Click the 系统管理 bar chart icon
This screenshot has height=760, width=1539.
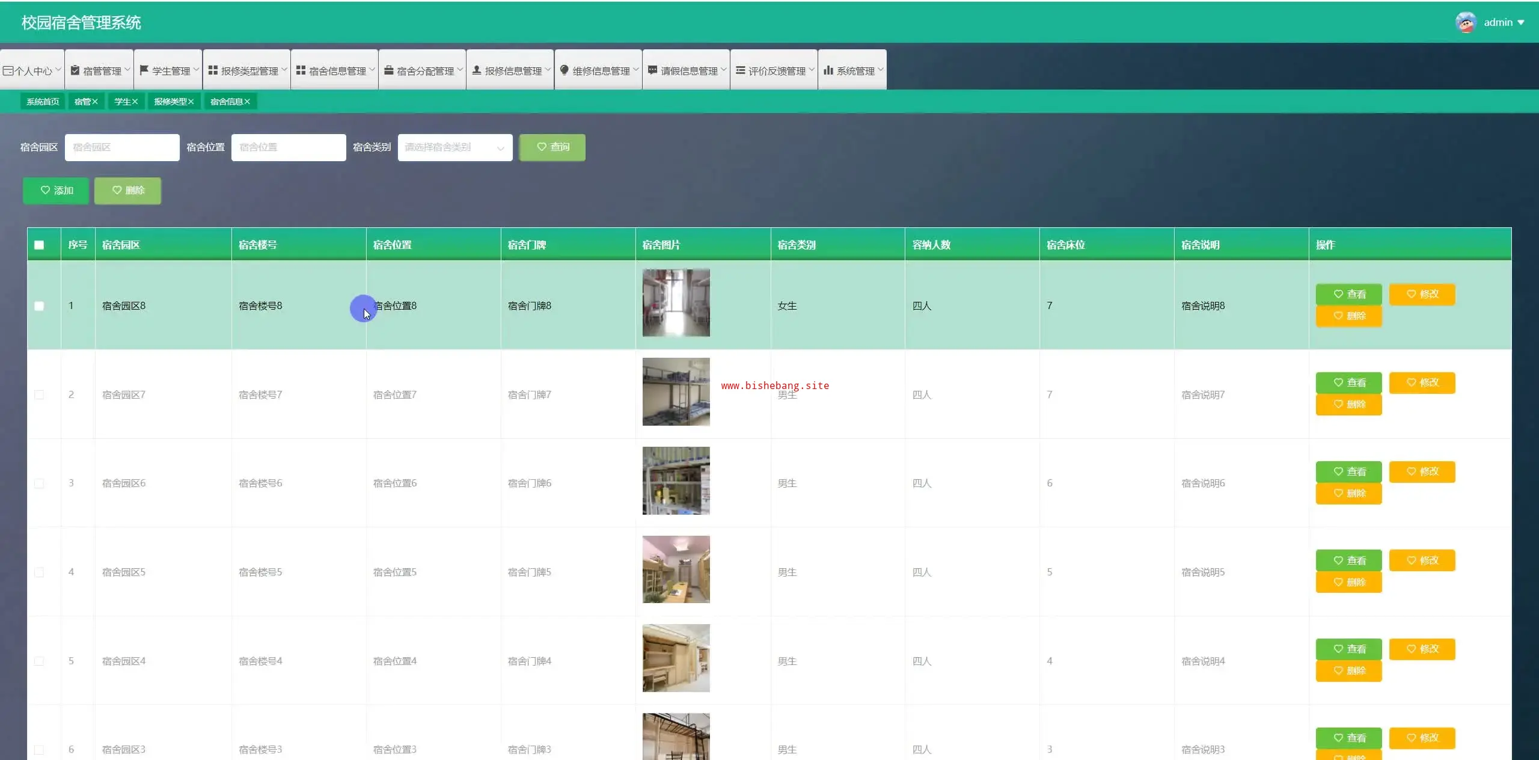[828, 70]
